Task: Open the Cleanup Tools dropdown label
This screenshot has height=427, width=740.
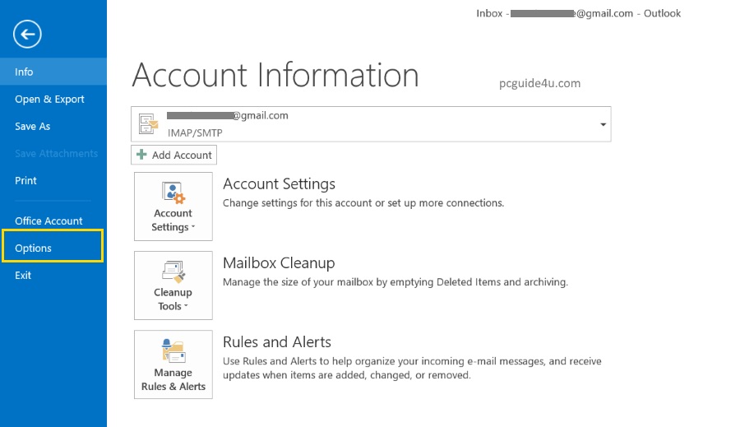Action: [173, 299]
